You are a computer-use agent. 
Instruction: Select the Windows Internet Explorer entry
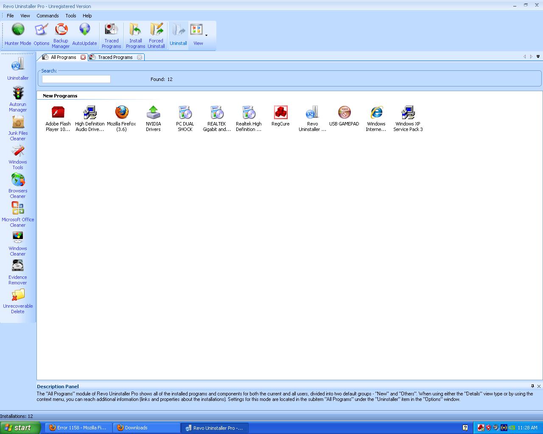[x=376, y=119]
